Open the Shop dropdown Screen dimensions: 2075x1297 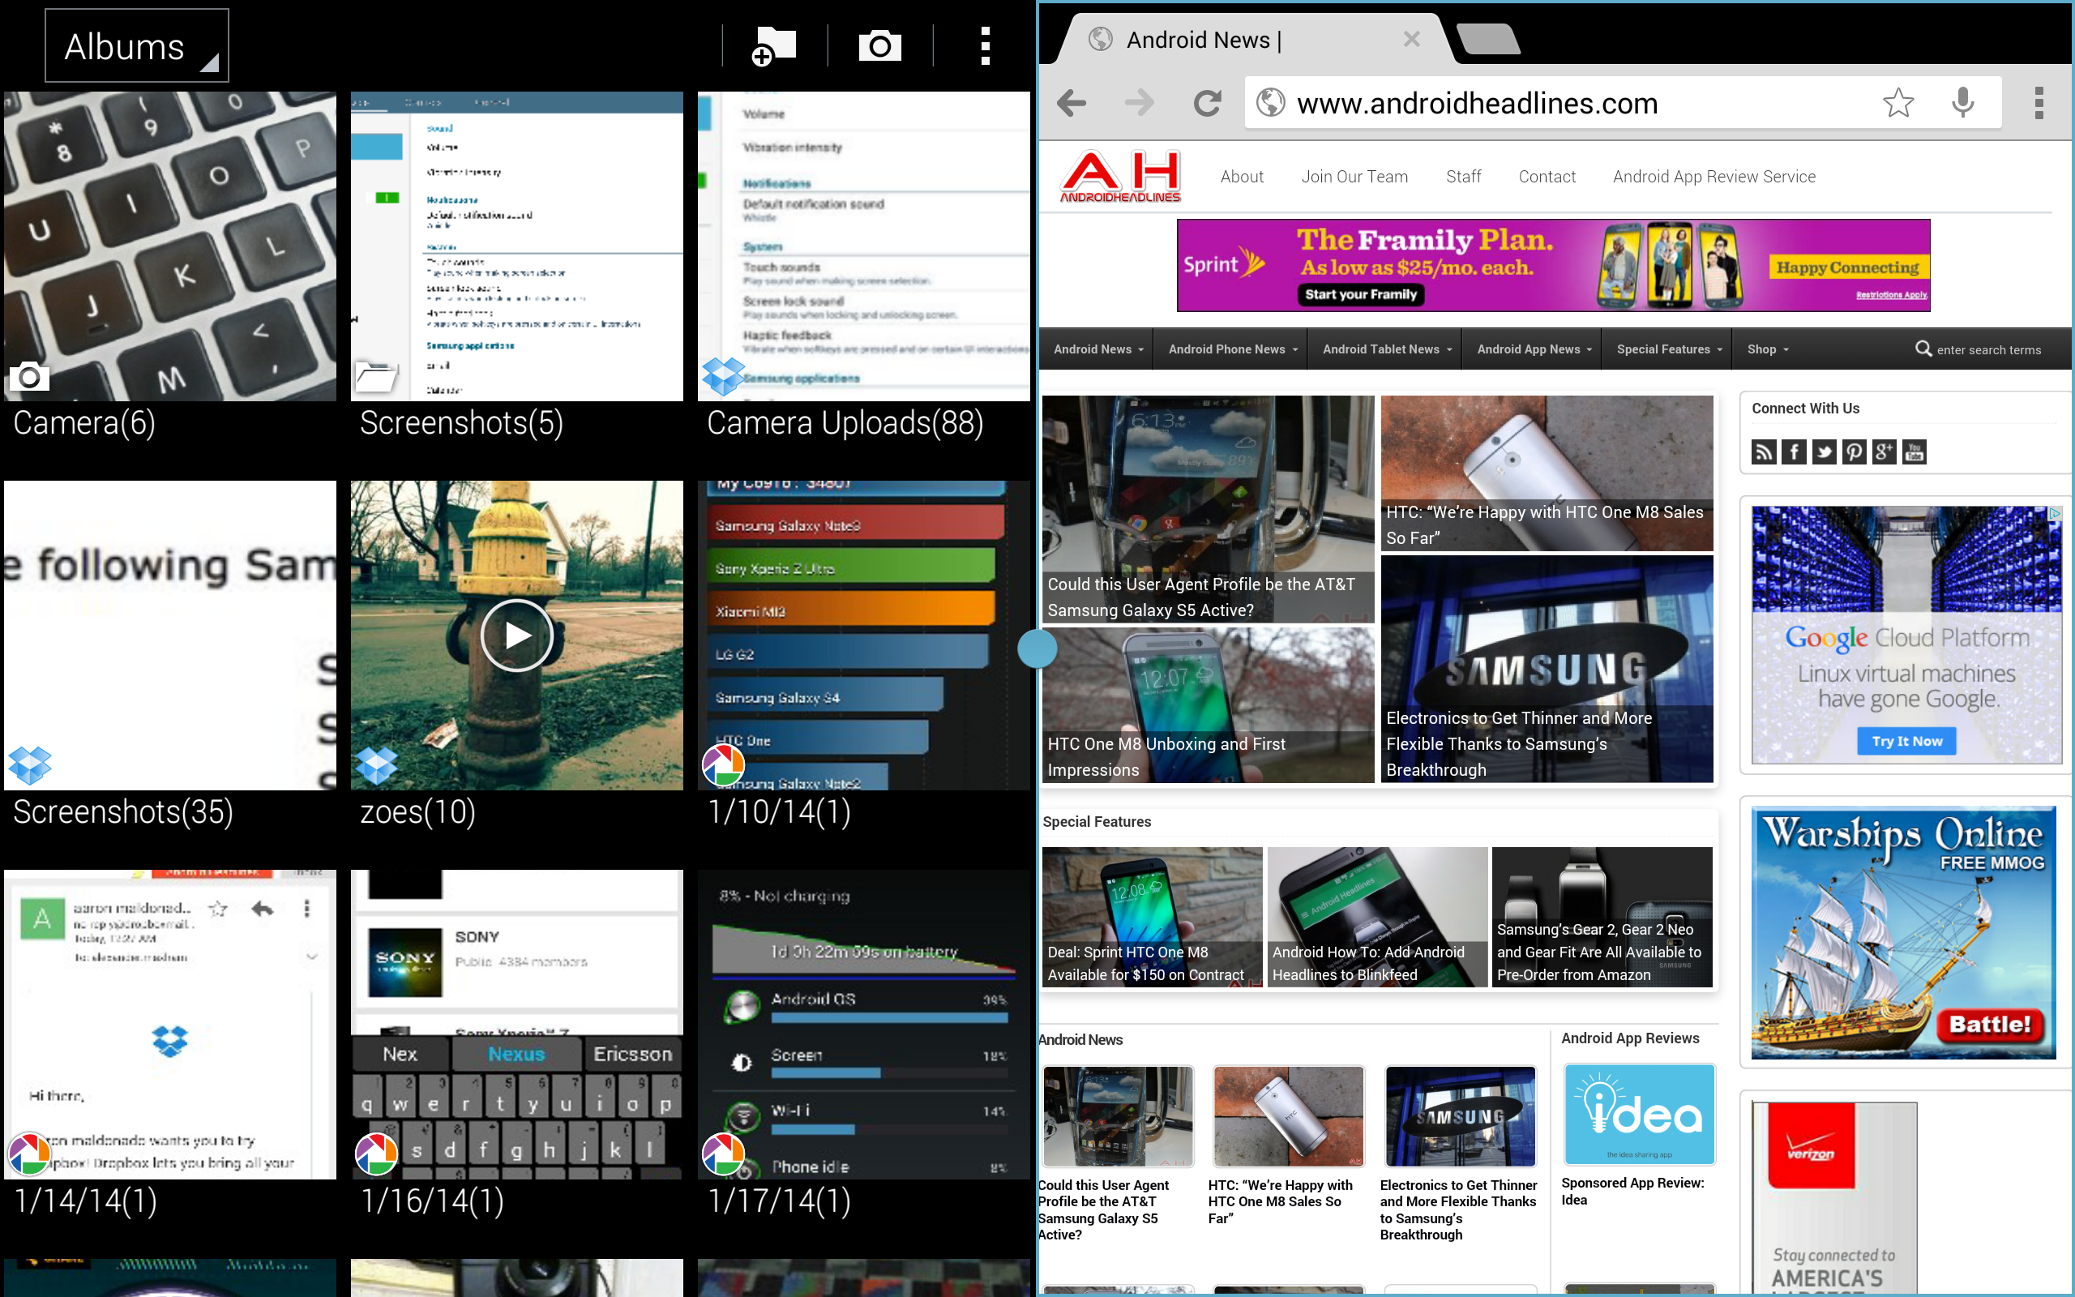pyautogui.click(x=1768, y=349)
